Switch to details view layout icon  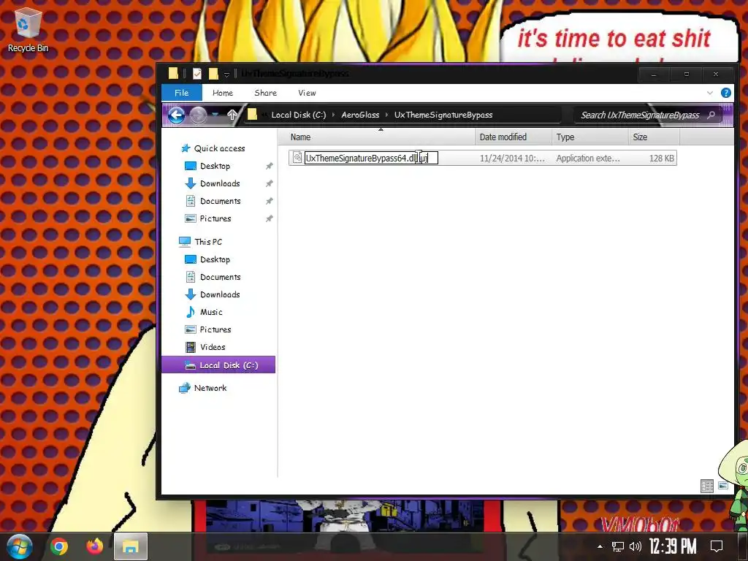pos(707,486)
